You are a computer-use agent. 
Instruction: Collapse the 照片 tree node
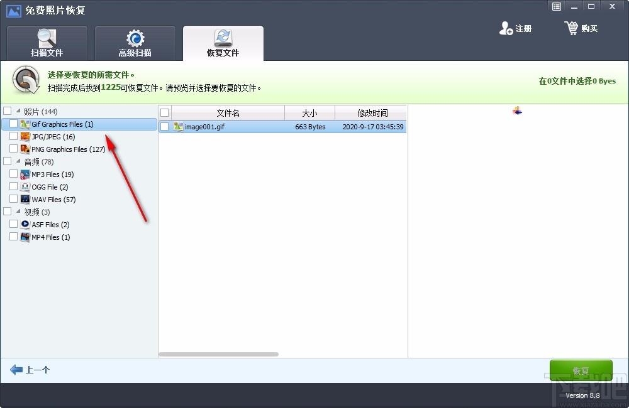[18, 110]
